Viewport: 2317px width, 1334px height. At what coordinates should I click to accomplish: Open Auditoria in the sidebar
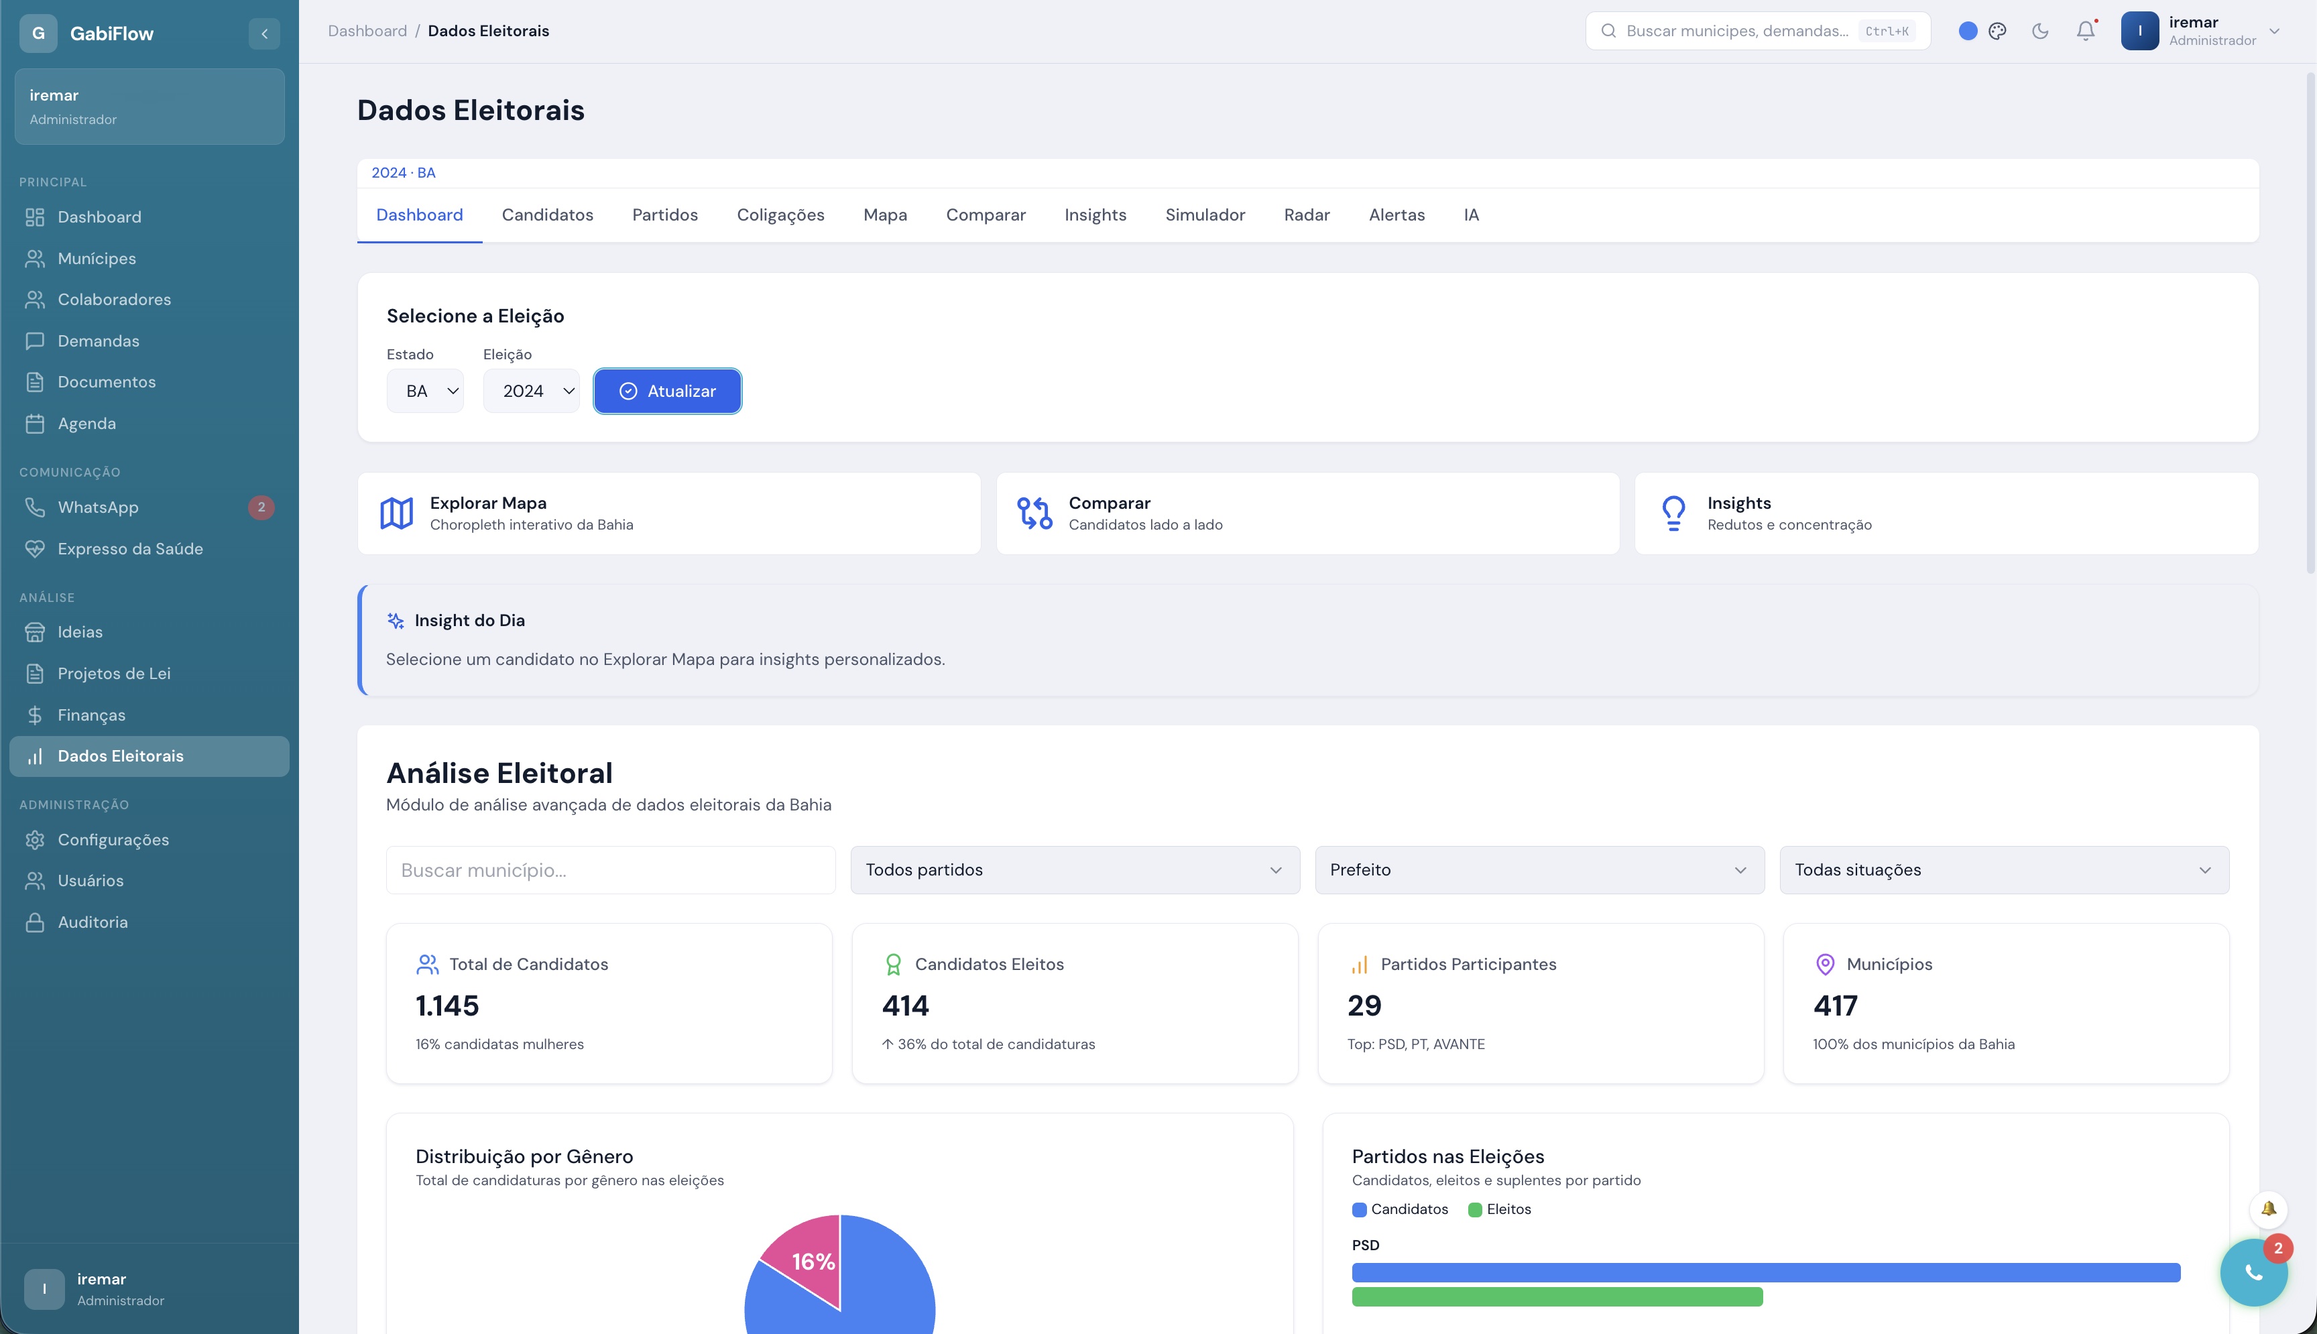[150, 922]
